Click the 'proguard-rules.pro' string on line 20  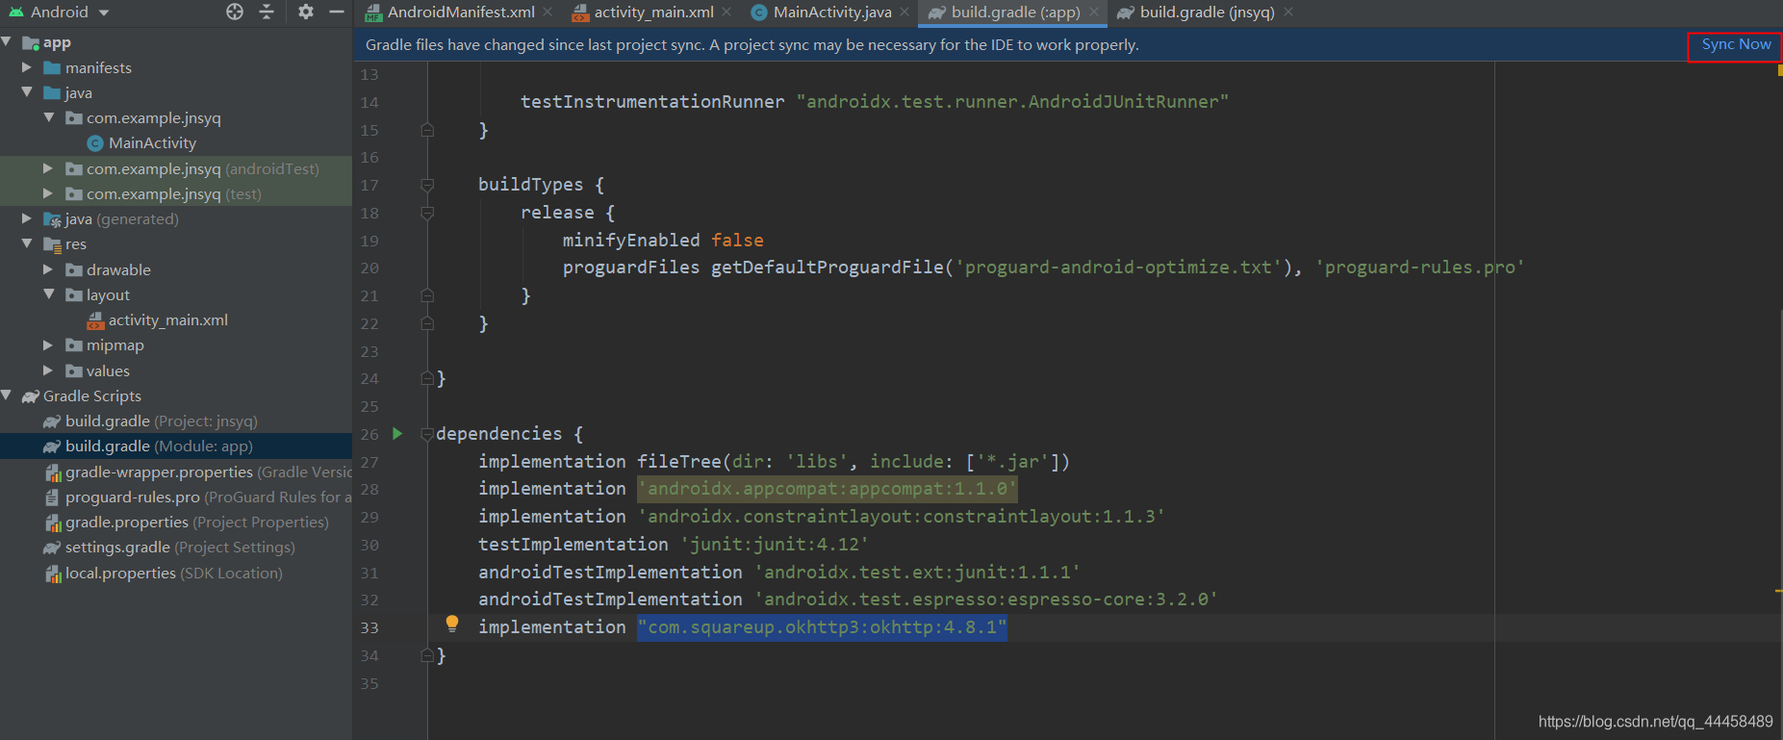click(1420, 268)
